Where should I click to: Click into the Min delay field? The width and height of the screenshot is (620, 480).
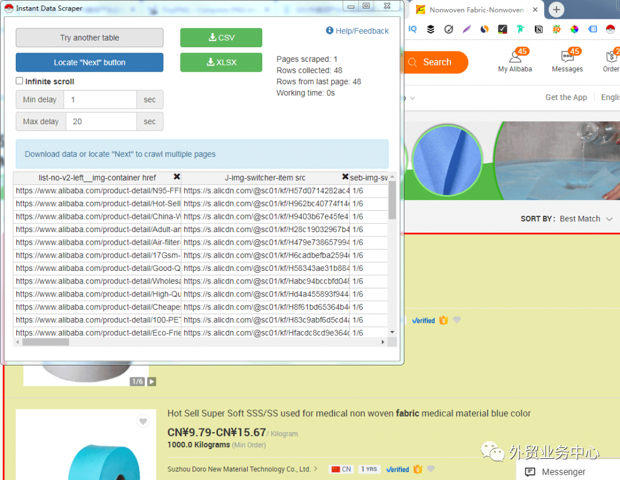pos(100,99)
